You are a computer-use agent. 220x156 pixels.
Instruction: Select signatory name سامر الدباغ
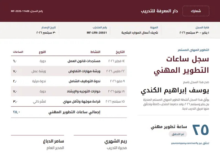pyautogui.click(x=54, y=141)
